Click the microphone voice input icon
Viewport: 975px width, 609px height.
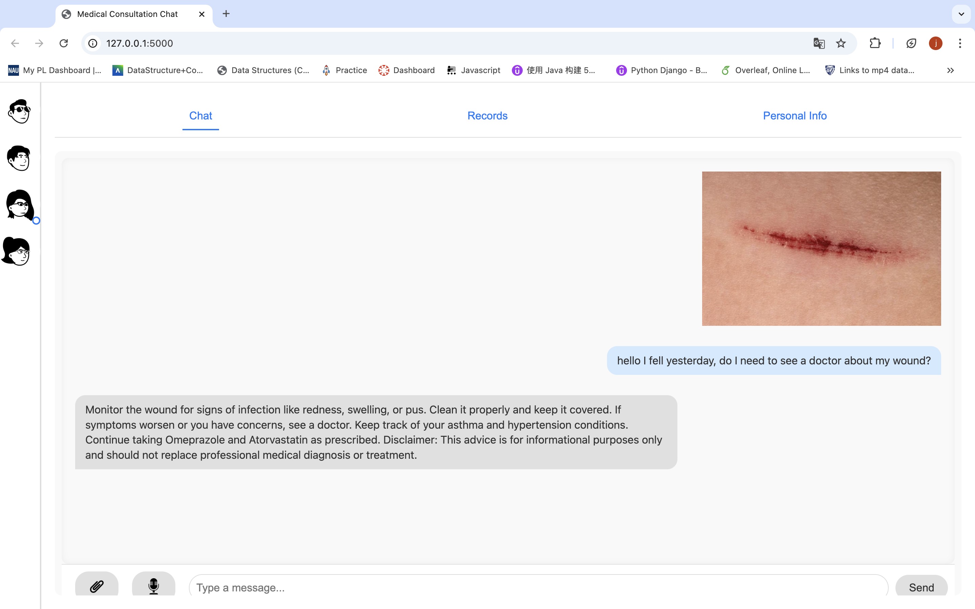153,586
